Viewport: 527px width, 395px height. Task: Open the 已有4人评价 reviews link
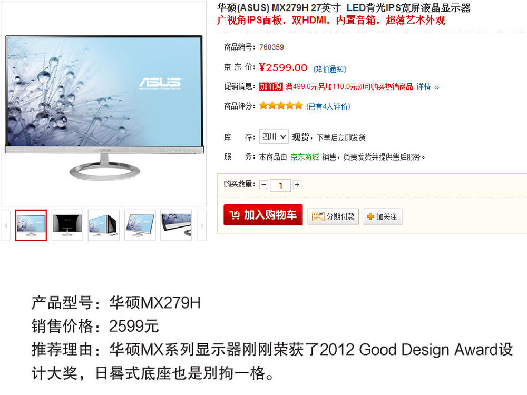coord(328,106)
